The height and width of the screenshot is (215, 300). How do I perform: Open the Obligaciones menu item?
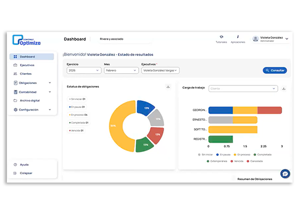coord(28,83)
